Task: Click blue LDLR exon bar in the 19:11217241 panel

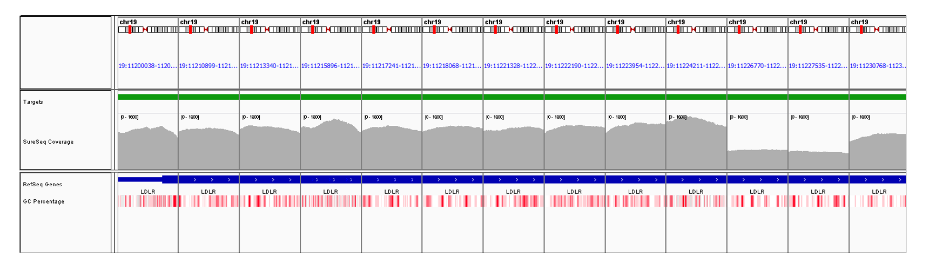Action: click(392, 180)
